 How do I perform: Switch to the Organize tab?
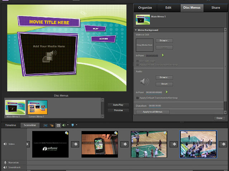(145, 7)
